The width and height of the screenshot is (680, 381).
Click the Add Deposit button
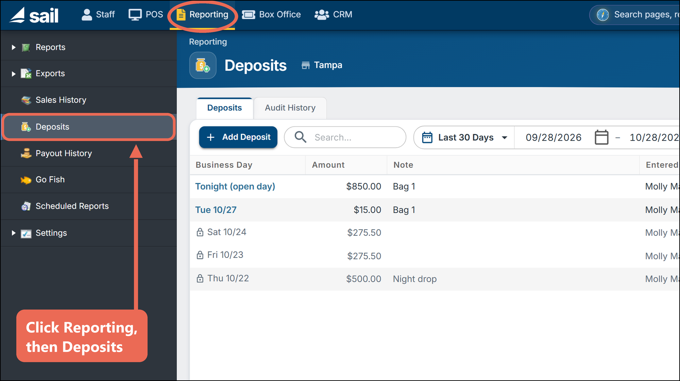[238, 137]
